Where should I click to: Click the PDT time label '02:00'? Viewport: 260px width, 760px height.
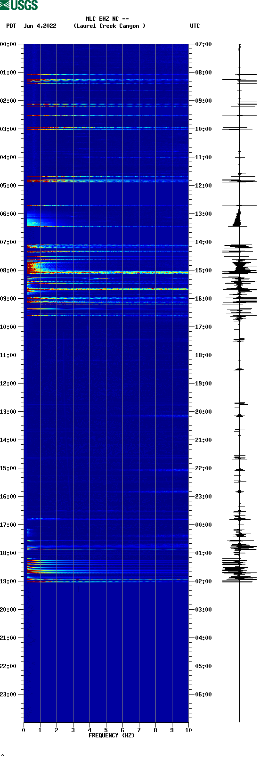8,101
